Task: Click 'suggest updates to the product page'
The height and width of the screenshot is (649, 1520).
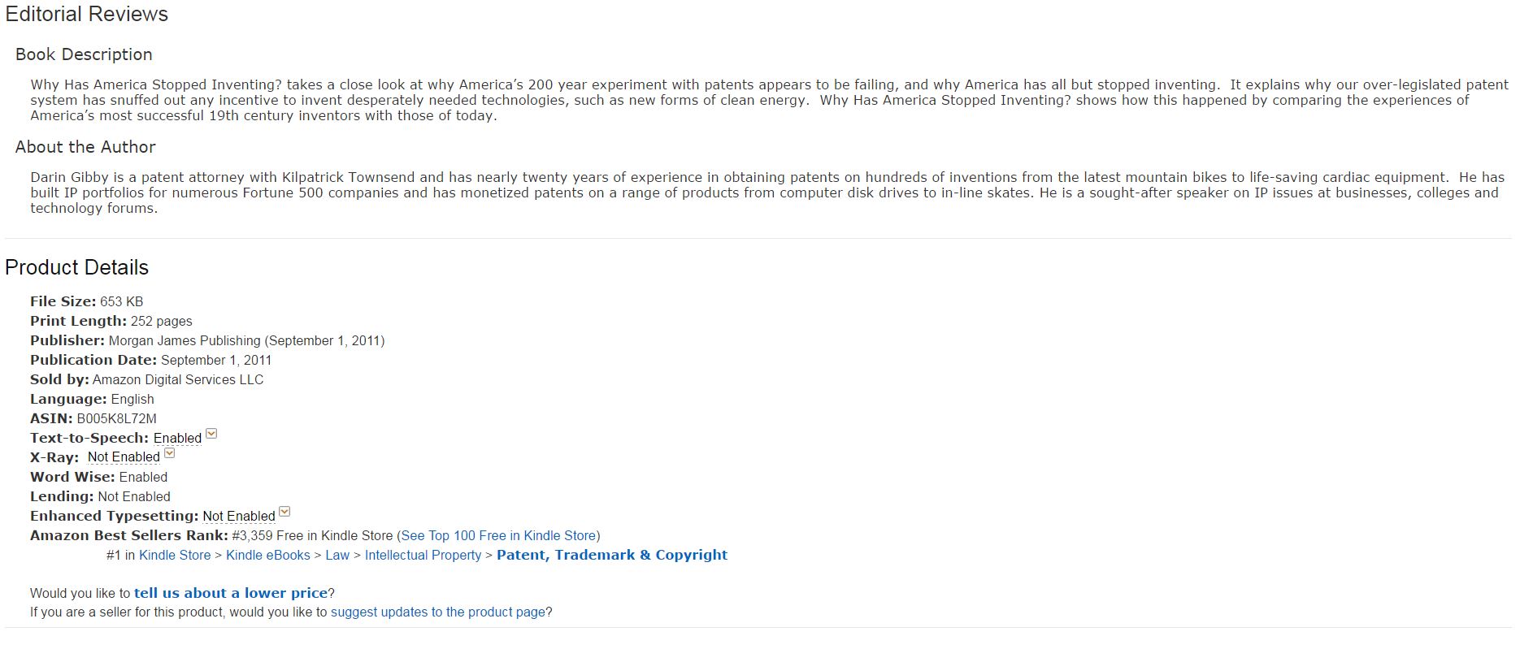Action: [438, 612]
